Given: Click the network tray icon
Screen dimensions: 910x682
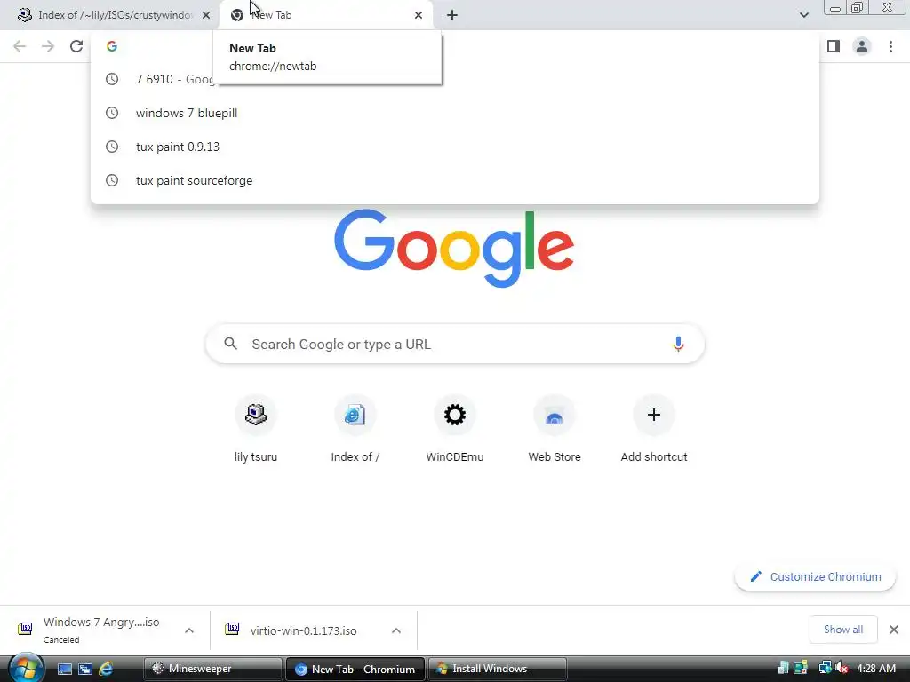Looking at the screenshot, I should click(824, 669).
